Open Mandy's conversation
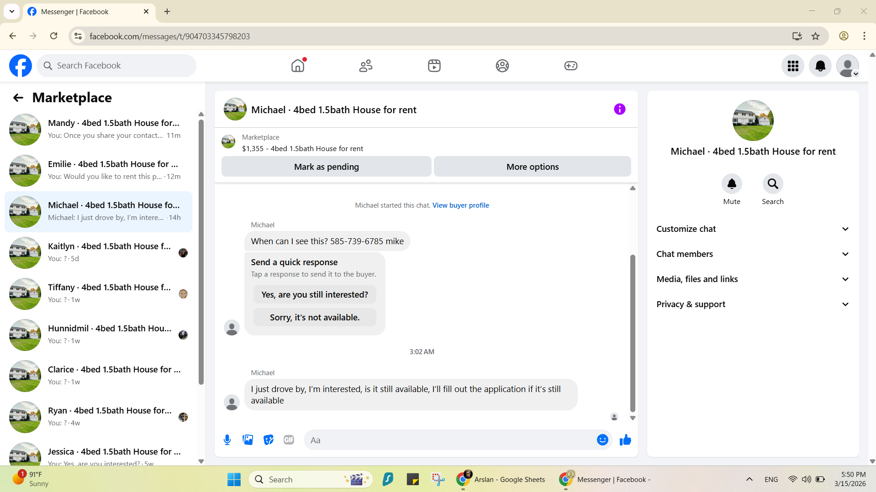 pos(98,130)
